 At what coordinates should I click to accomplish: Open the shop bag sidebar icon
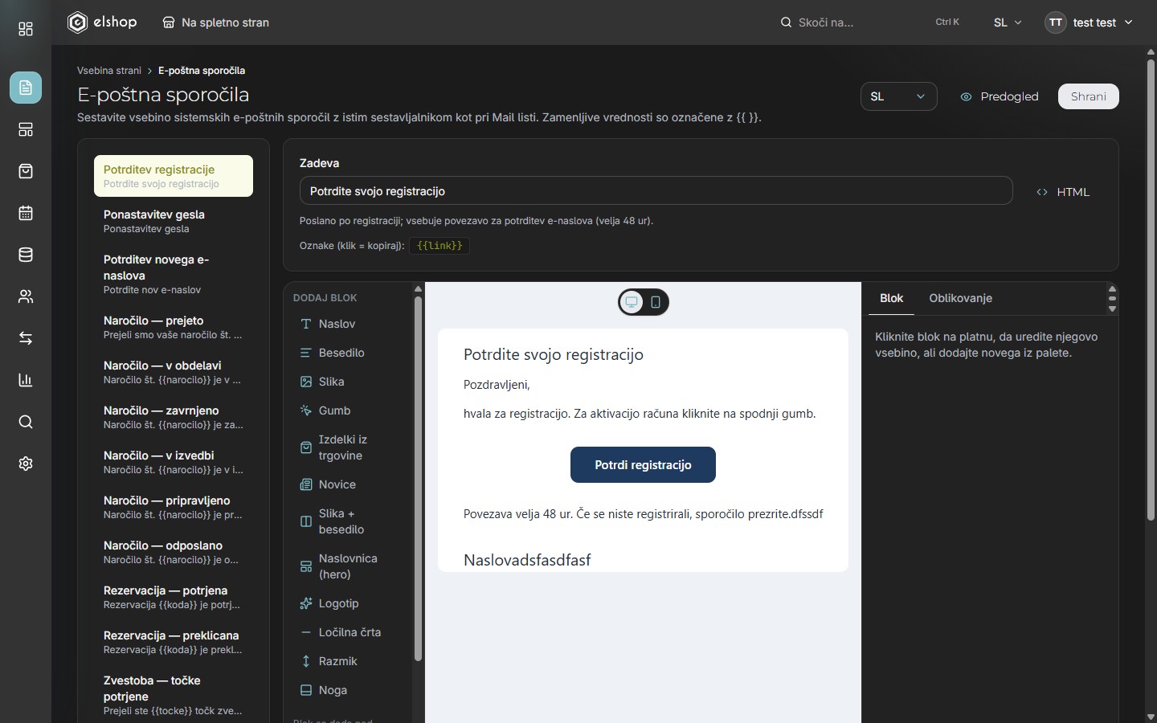[26, 171]
